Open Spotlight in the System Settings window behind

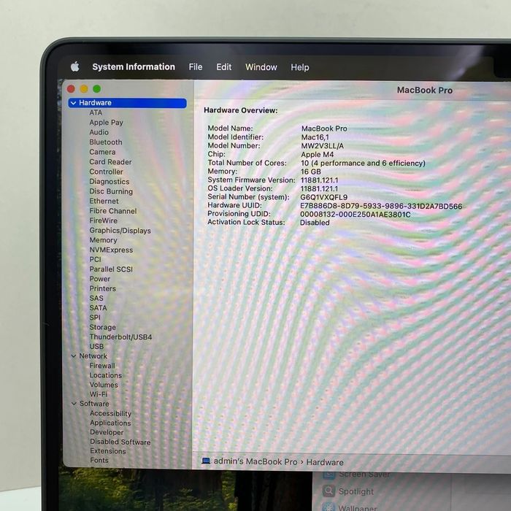click(x=356, y=491)
